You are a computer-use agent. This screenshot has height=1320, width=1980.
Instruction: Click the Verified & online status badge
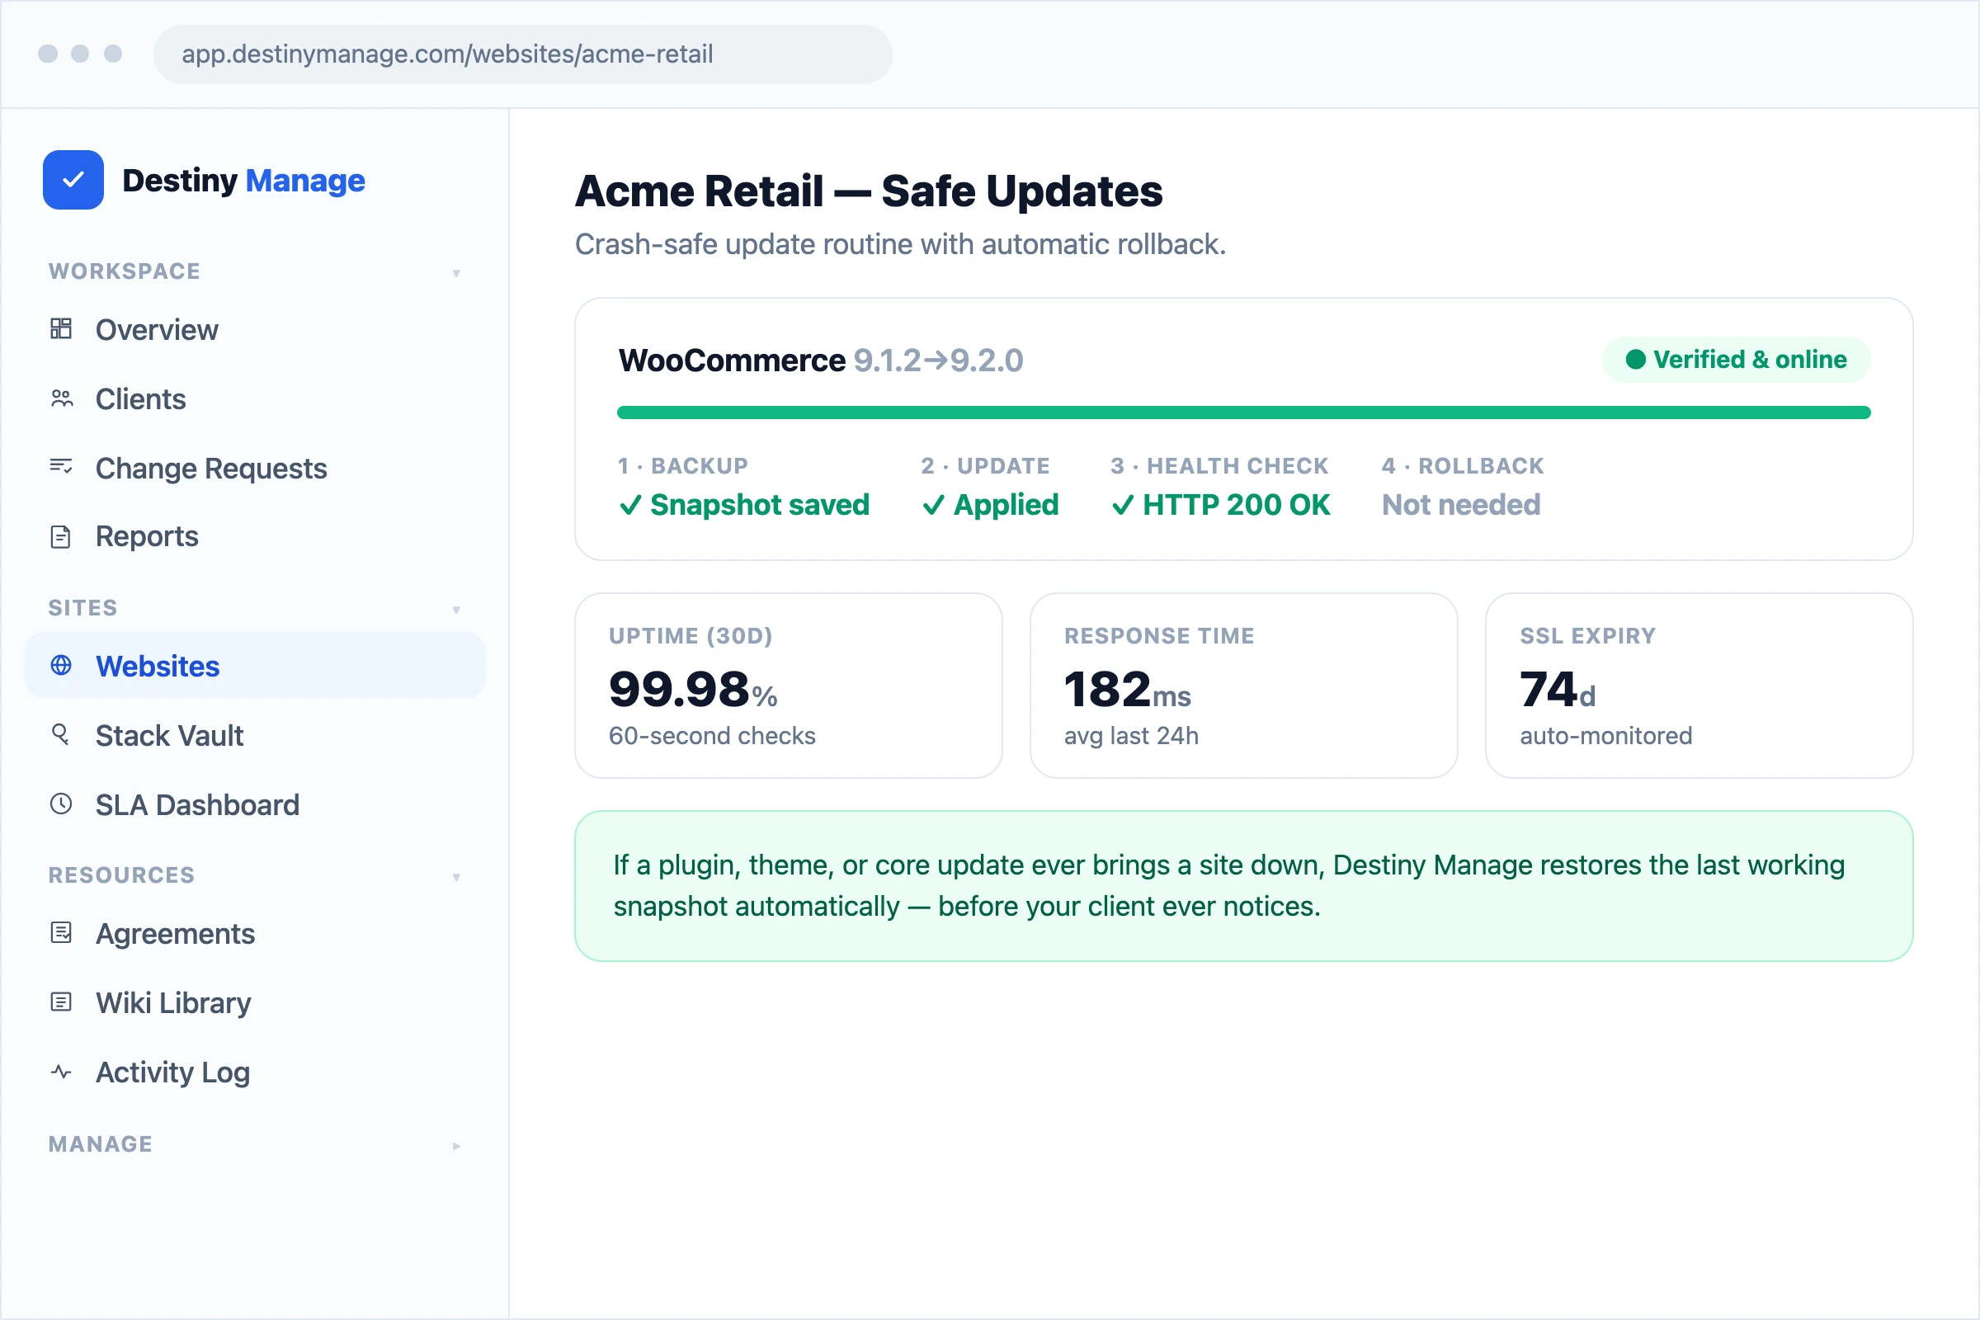click(x=1736, y=360)
